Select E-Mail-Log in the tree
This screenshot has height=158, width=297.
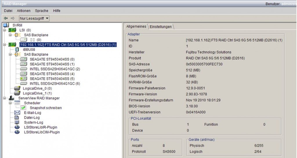click(32, 113)
